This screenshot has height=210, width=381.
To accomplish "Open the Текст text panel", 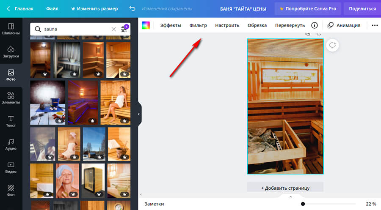I will pos(11,121).
